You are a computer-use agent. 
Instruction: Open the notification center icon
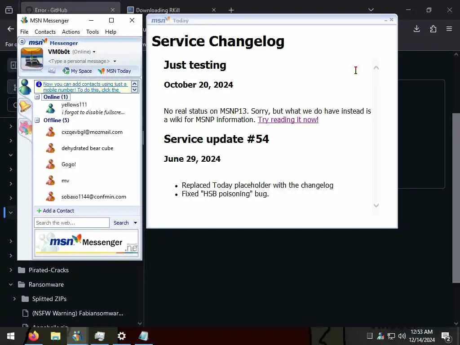[x=446, y=336]
